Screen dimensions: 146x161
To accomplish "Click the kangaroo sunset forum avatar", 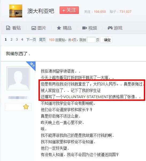I will 16,11.
